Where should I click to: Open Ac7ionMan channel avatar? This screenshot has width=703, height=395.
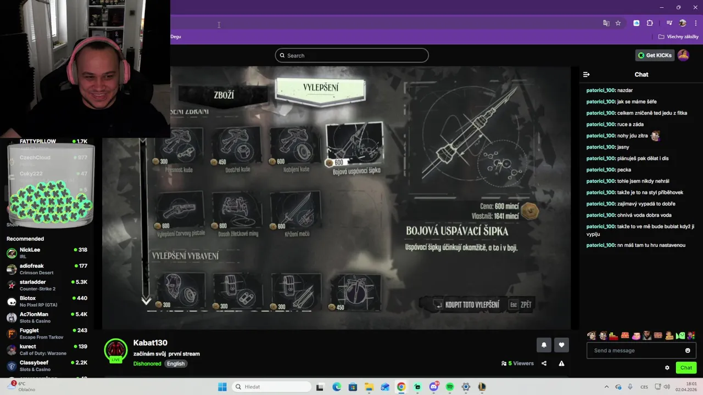point(12,318)
